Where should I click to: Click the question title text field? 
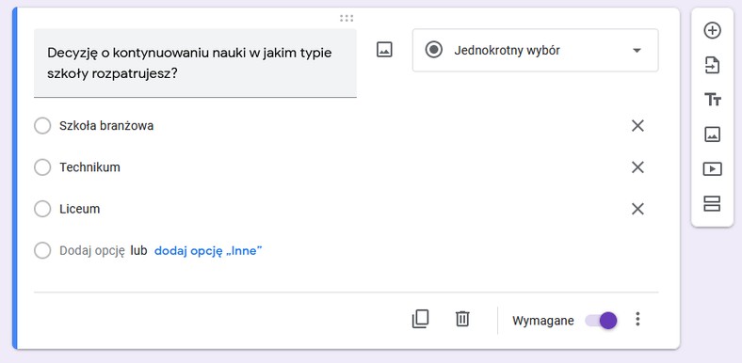pyautogui.click(x=195, y=63)
